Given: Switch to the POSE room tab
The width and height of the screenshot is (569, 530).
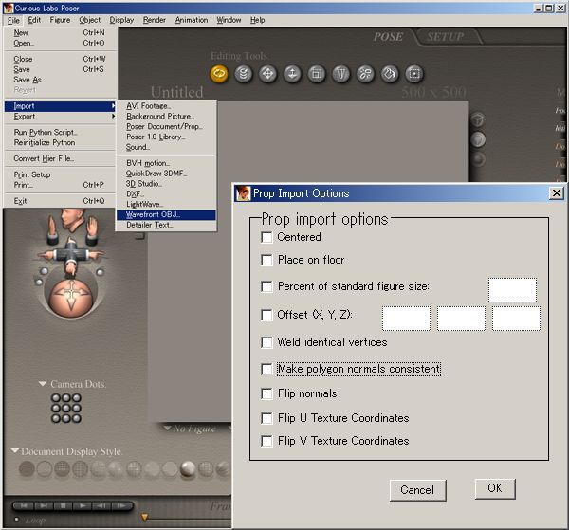Looking at the screenshot, I should click(388, 37).
